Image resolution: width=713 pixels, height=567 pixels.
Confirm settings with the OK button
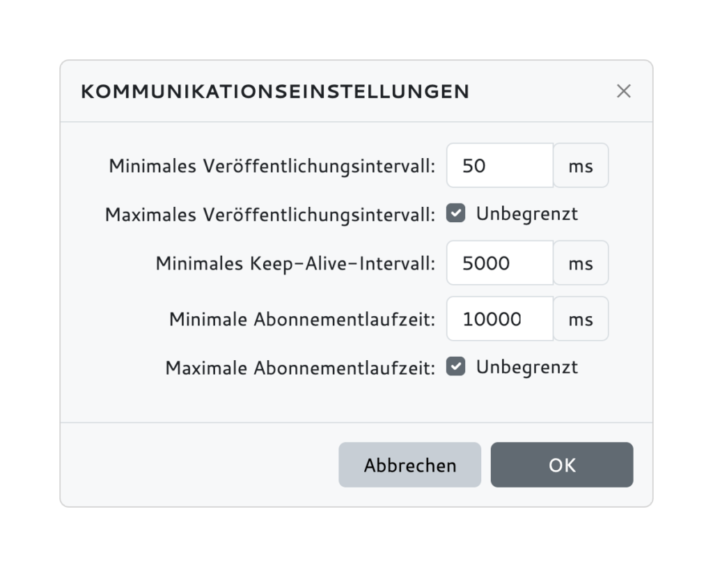562,465
